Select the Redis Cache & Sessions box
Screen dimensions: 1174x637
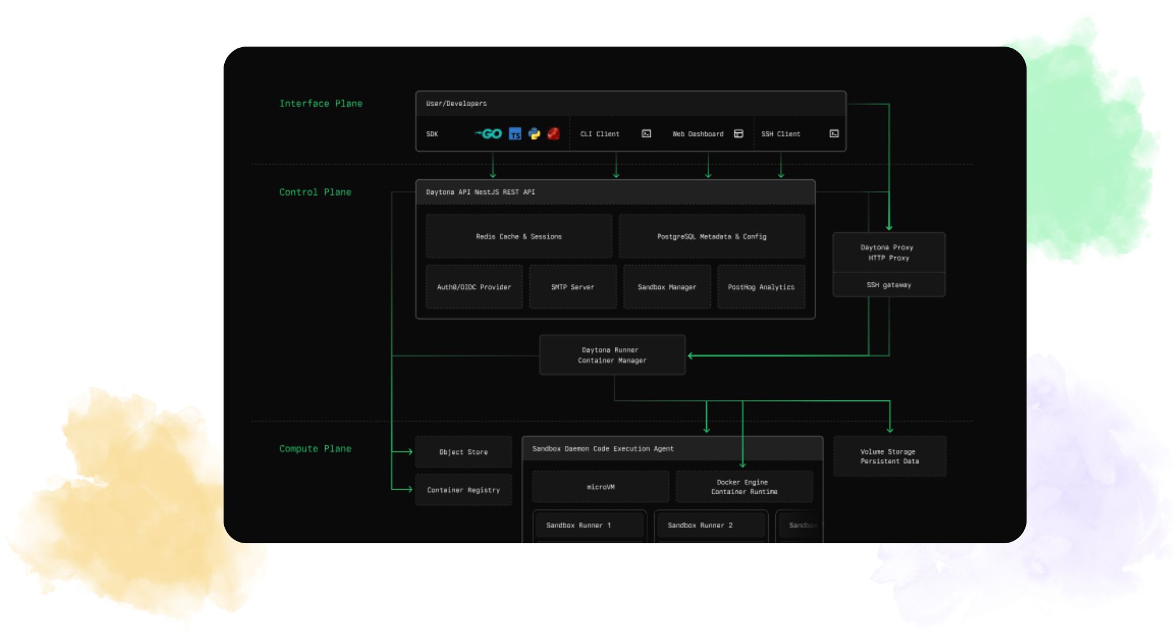(x=519, y=237)
